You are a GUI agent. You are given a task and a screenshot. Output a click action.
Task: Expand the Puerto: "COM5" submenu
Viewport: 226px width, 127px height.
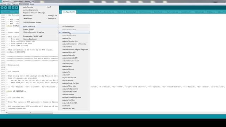tap(39, 29)
